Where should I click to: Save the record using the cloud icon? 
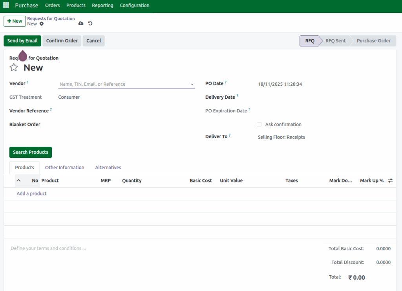point(81,23)
